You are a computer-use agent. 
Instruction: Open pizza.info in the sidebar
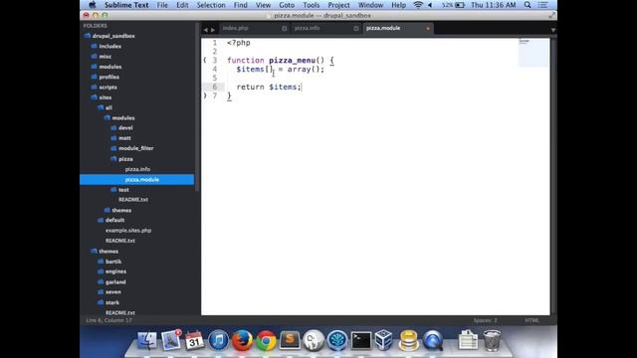[137, 169]
